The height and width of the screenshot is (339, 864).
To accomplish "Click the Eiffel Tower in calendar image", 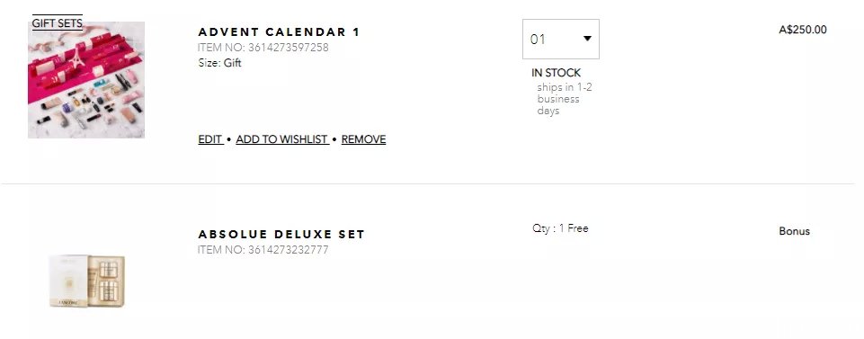I will pos(76,58).
